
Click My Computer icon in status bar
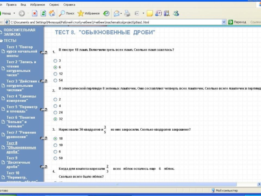(213, 190)
